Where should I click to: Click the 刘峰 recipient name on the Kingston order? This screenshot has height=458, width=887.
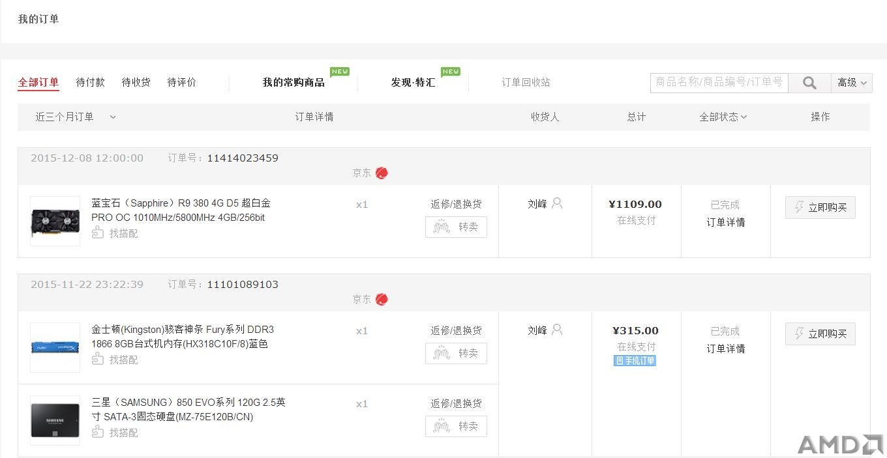pos(537,330)
